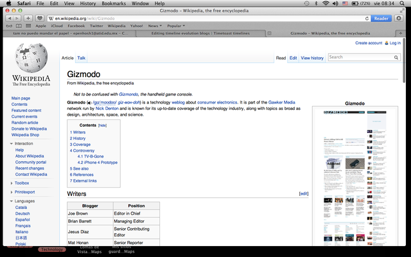
Task: Open the Gizmodo website screenshot thumbnail
Action: [355, 177]
